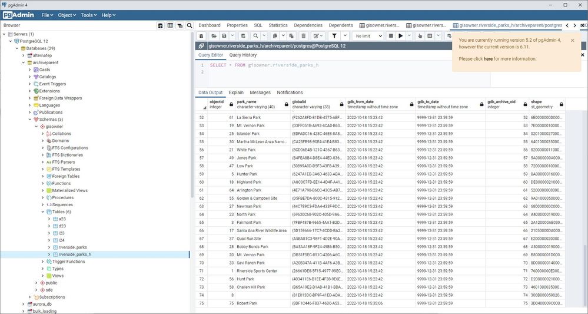
Task: Open the Tools menu
Action: [89, 15]
